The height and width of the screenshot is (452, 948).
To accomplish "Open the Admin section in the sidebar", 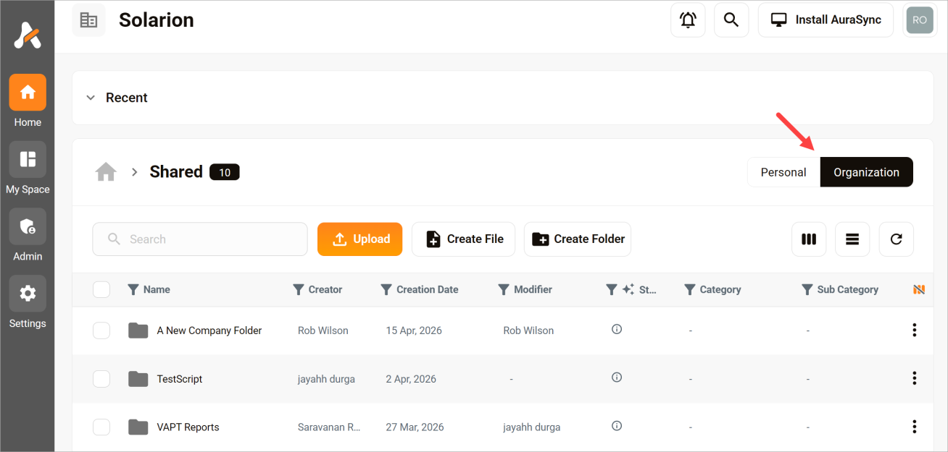I will coord(28,226).
